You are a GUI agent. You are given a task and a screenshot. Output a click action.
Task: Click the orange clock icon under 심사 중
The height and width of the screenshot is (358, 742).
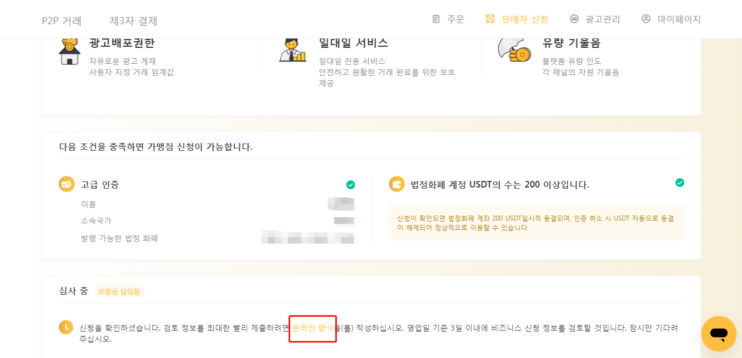(66, 327)
